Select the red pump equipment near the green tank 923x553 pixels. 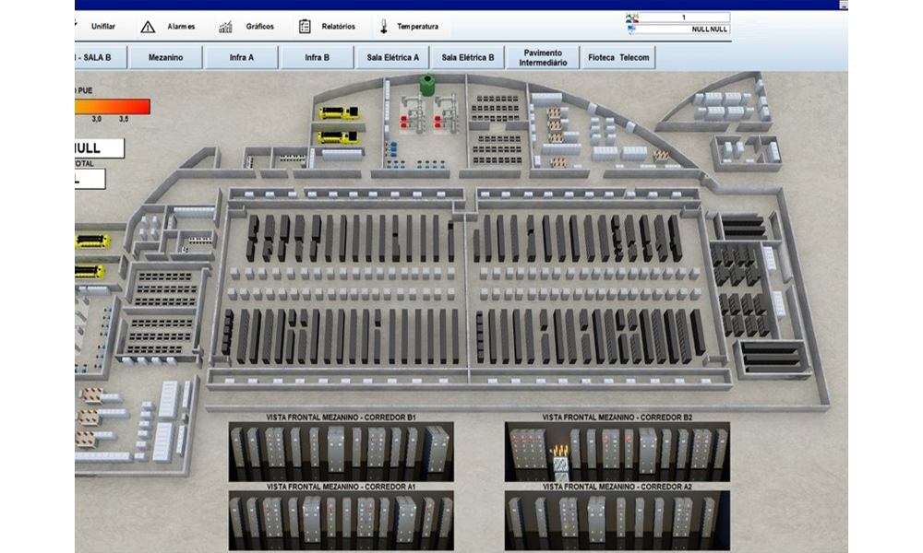404,120
